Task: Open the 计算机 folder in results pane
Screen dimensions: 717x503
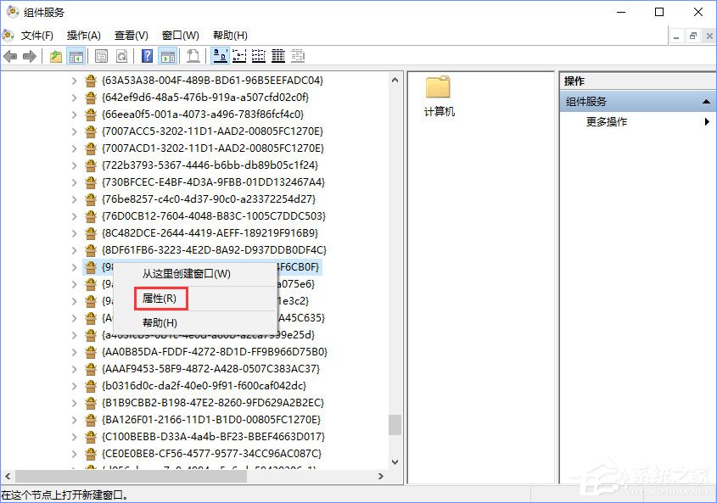Action: (436, 93)
